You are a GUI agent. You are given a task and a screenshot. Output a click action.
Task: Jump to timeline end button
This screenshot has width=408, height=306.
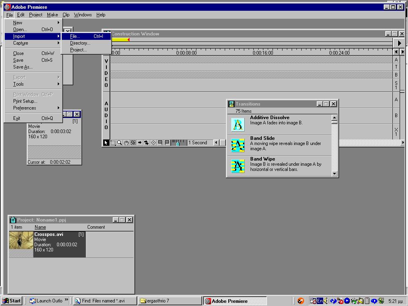click(402, 52)
